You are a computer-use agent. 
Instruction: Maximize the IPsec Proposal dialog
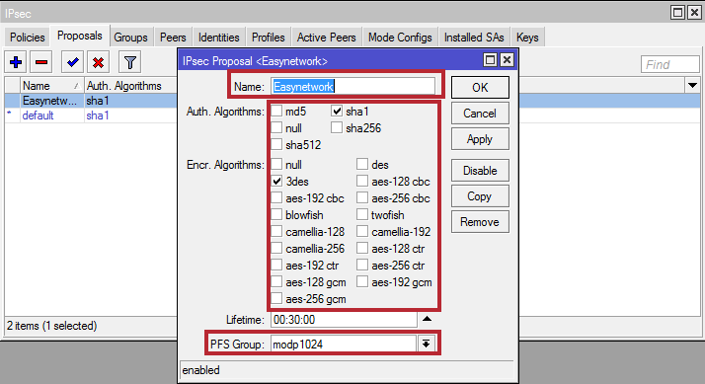490,60
